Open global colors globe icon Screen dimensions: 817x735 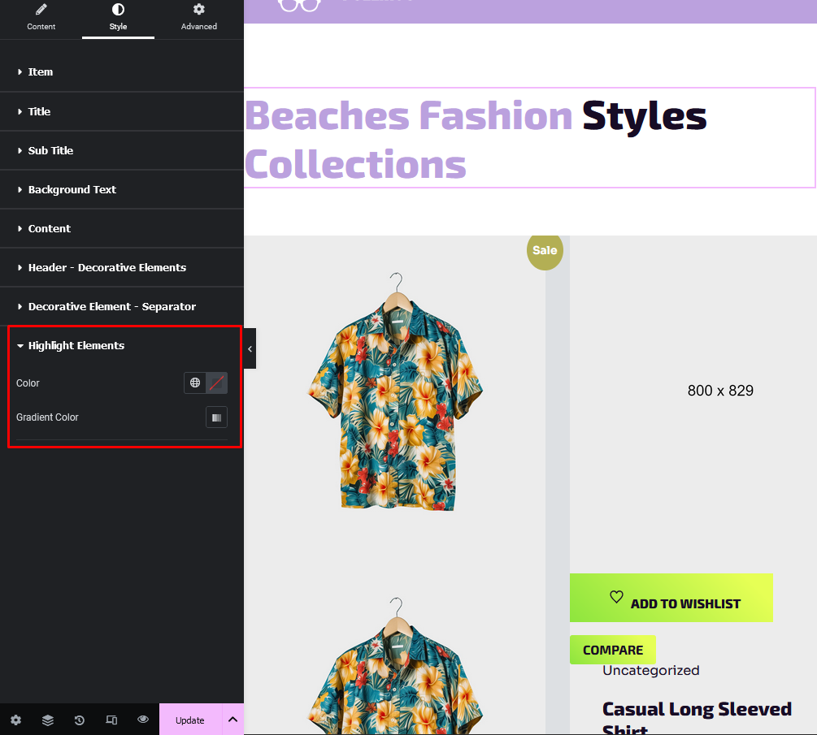[195, 383]
